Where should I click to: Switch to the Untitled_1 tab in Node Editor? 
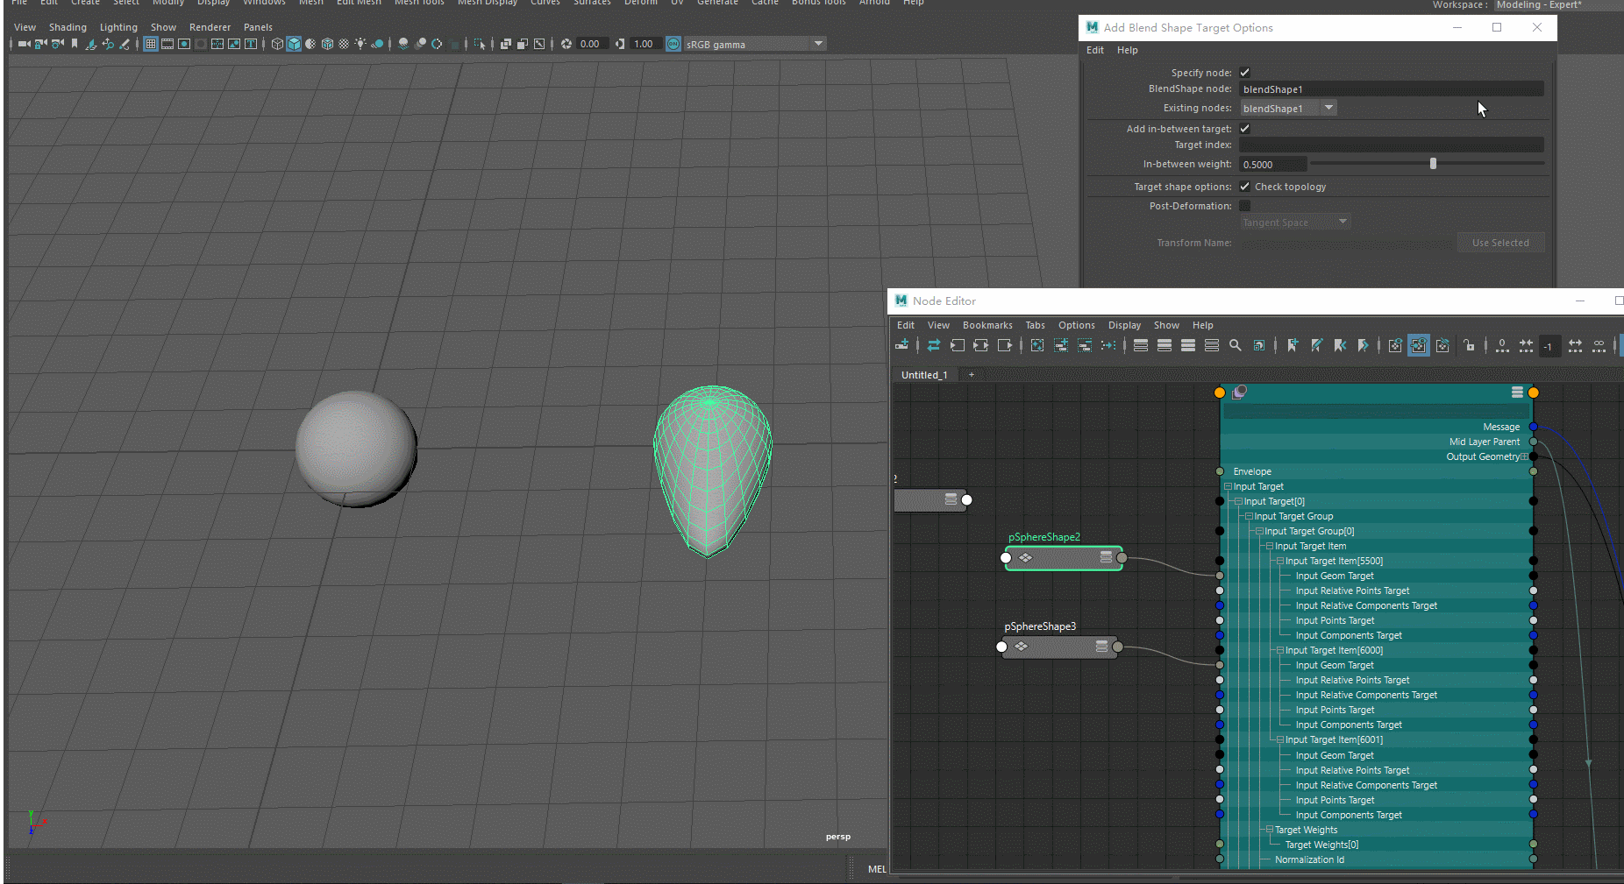[923, 374]
